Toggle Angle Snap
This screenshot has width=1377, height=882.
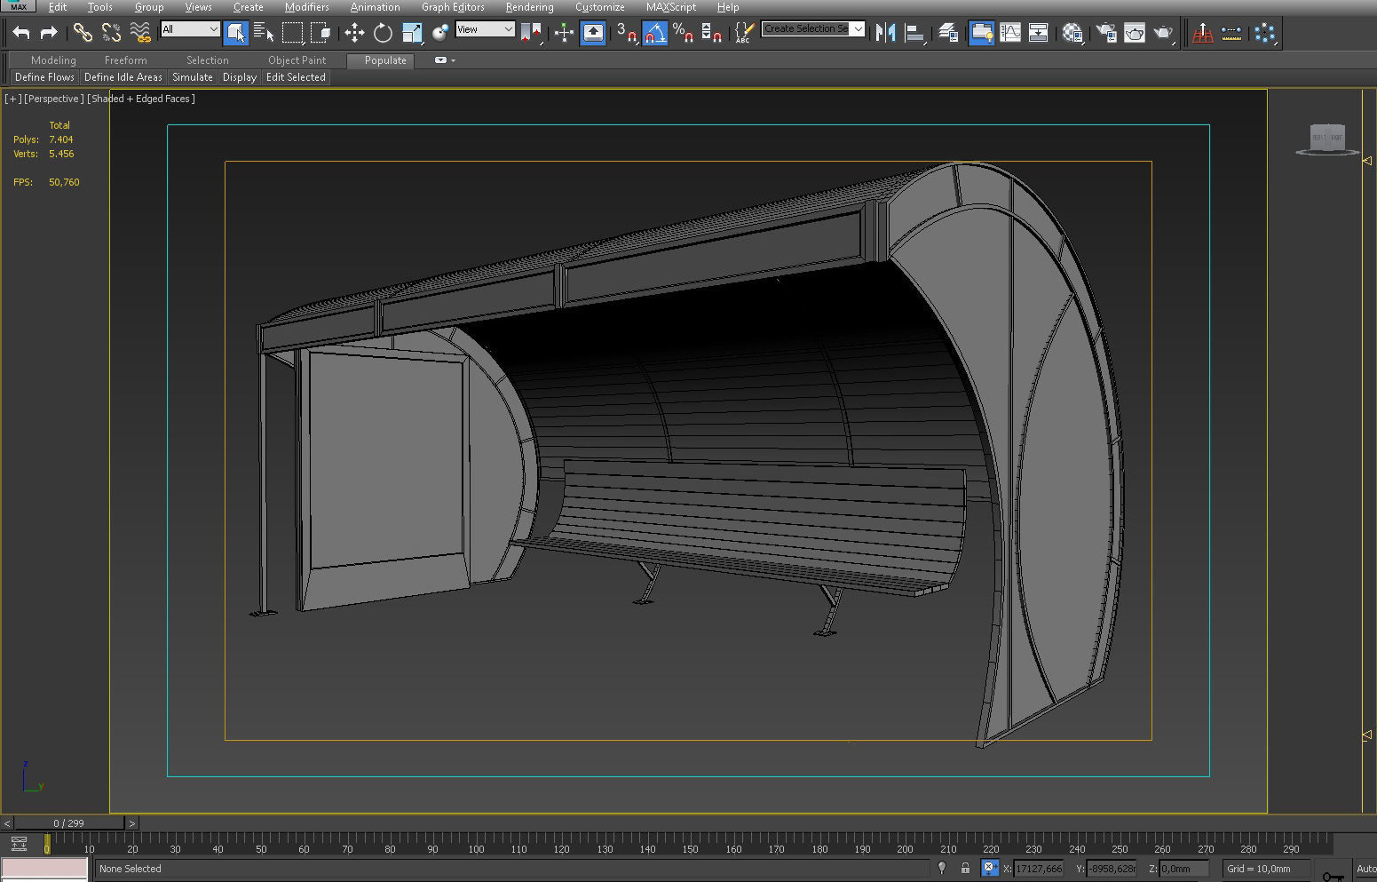click(655, 33)
